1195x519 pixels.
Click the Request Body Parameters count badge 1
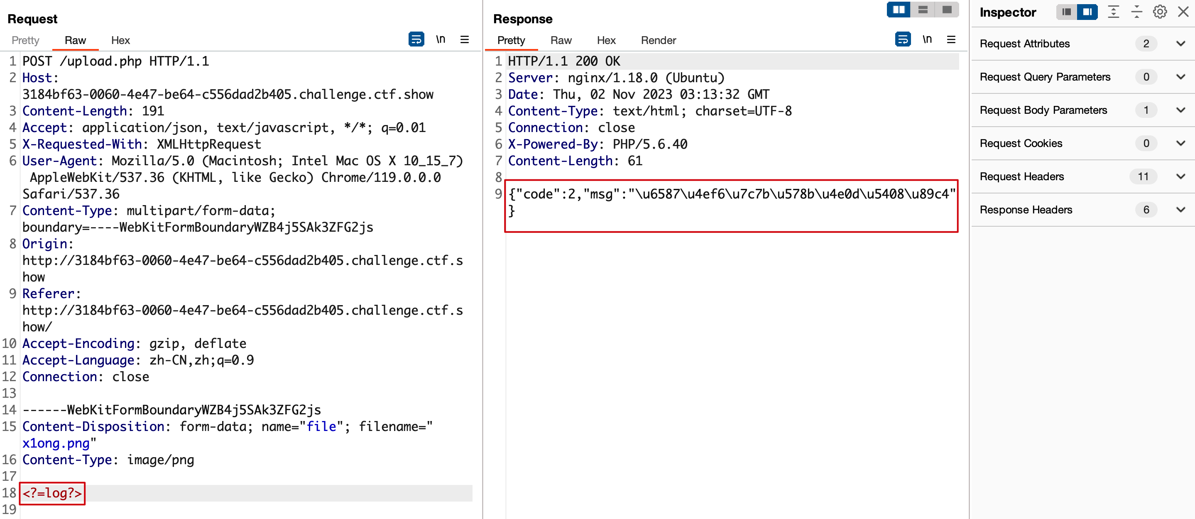coord(1146,110)
